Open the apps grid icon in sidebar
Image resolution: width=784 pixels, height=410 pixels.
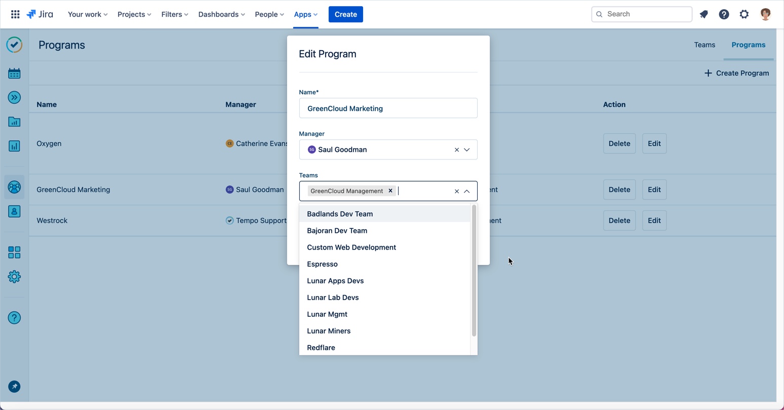[x=14, y=252]
